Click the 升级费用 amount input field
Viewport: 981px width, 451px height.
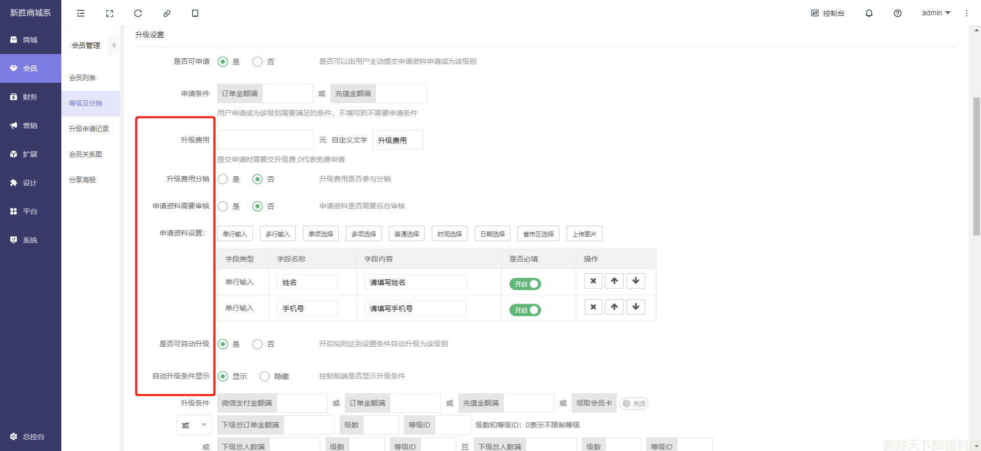265,140
